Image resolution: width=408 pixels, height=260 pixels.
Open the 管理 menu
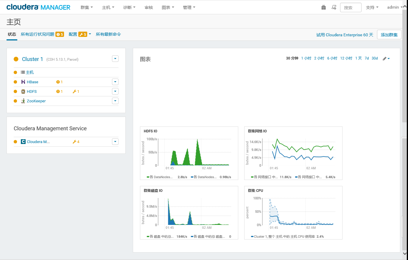tap(189, 7)
